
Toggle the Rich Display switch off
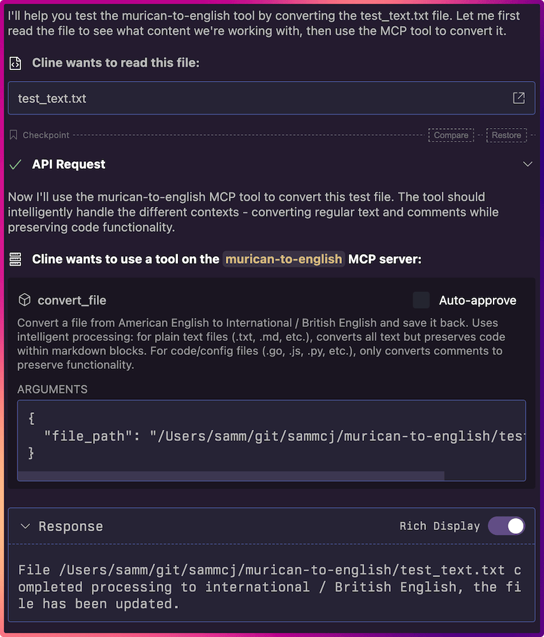[506, 526]
